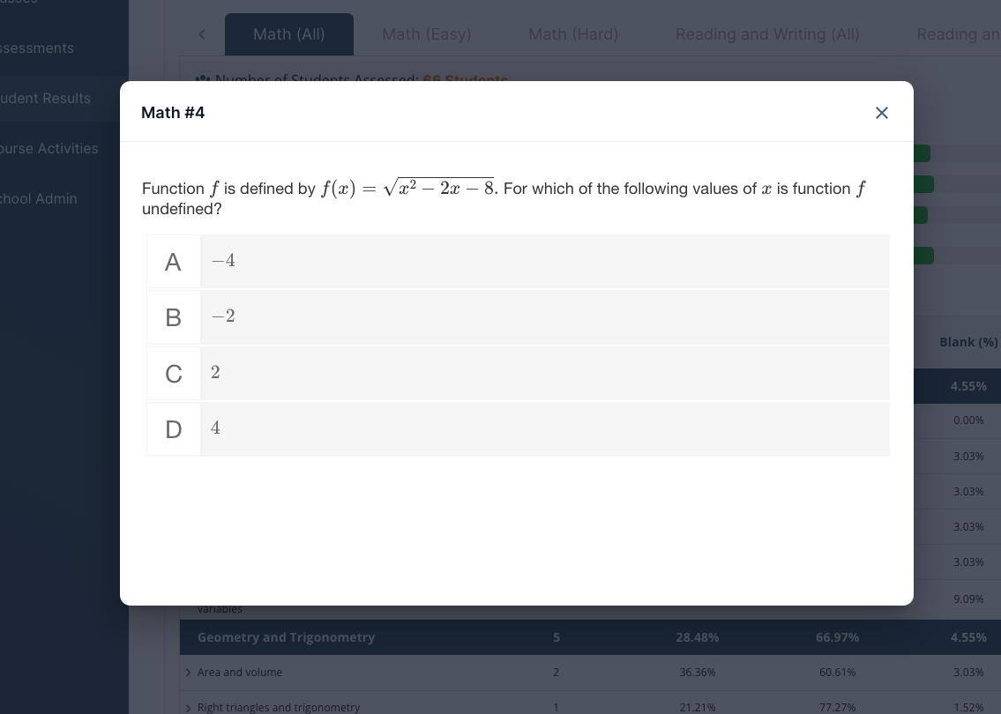The image size is (1001, 714).
Task: Click the Blank (%) column header
Action: pyautogui.click(x=968, y=342)
